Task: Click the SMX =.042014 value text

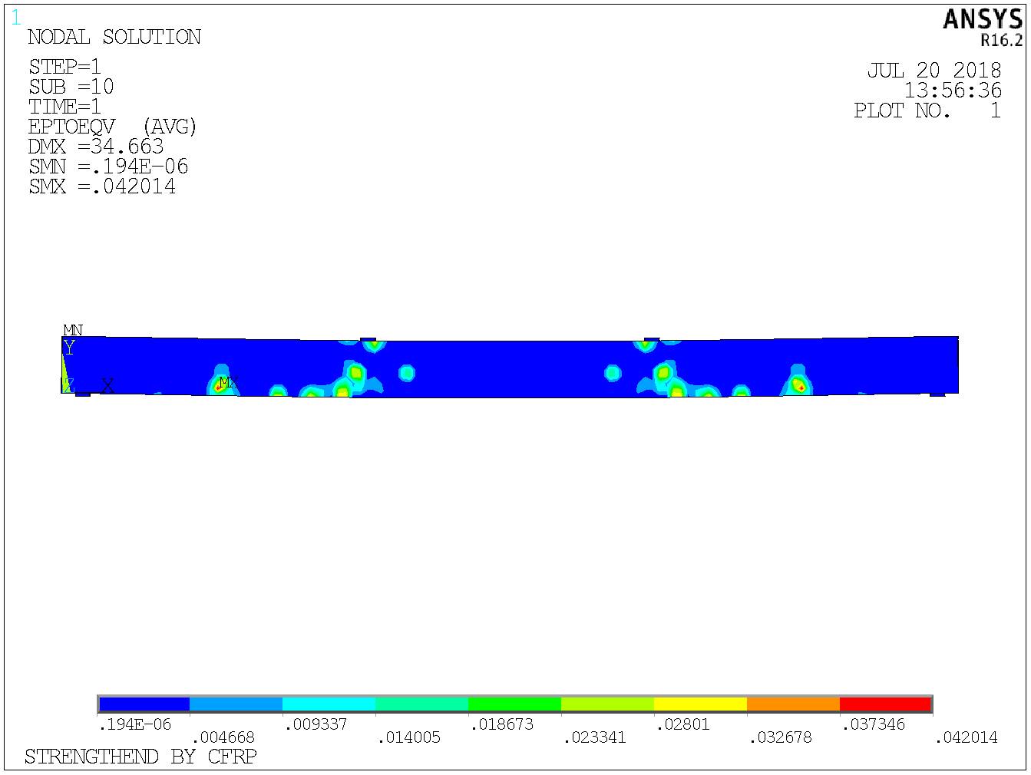Action: click(102, 186)
